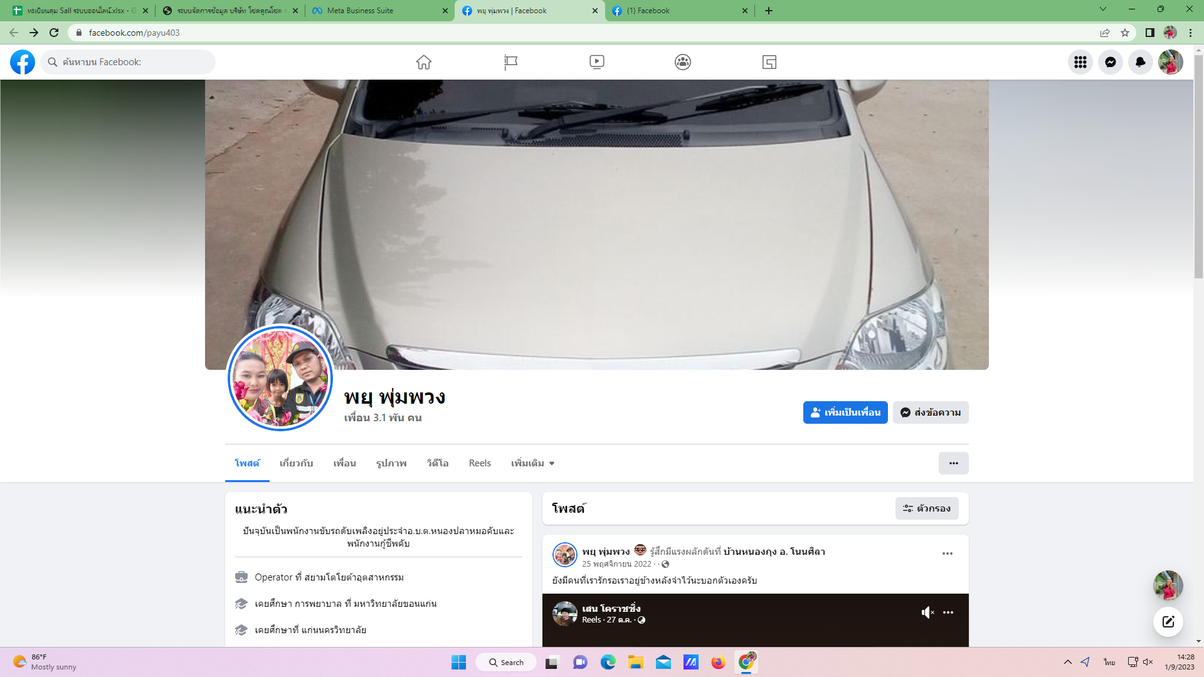1204x677 pixels.
Task: Go to Facebook Home icon
Action: pos(424,62)
